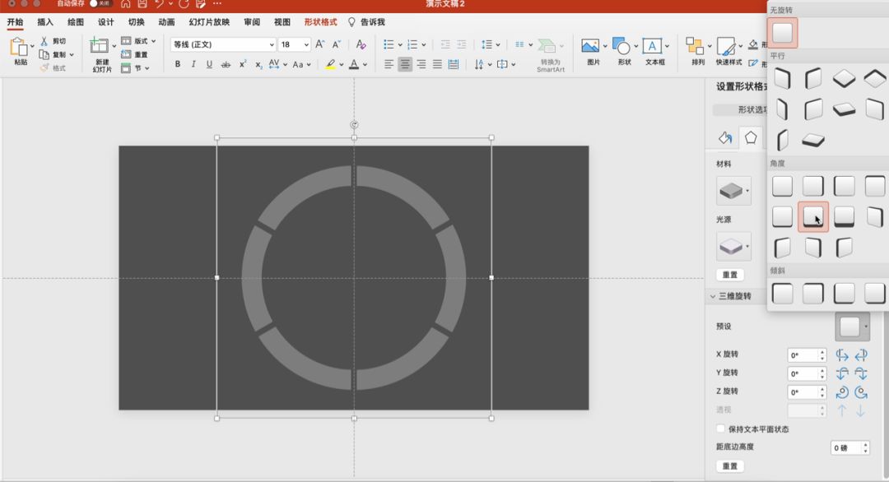This screenshot has height=482, width=889.
Task: Open the 幻灯片放映 ribbon tab
Action: click(209, 22)
